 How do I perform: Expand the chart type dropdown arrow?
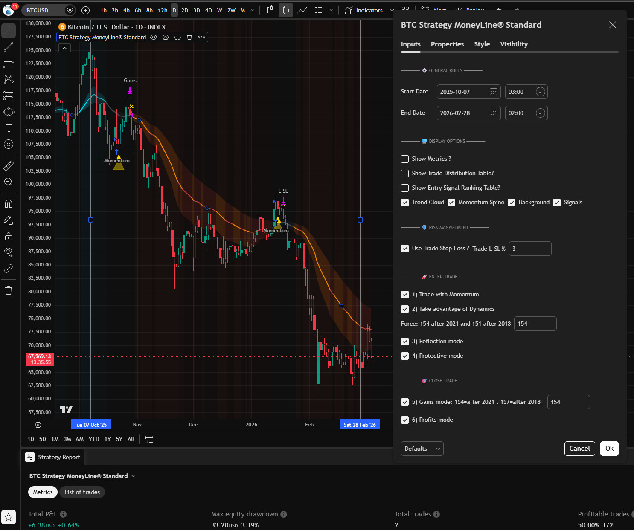[x=331, y=10]
